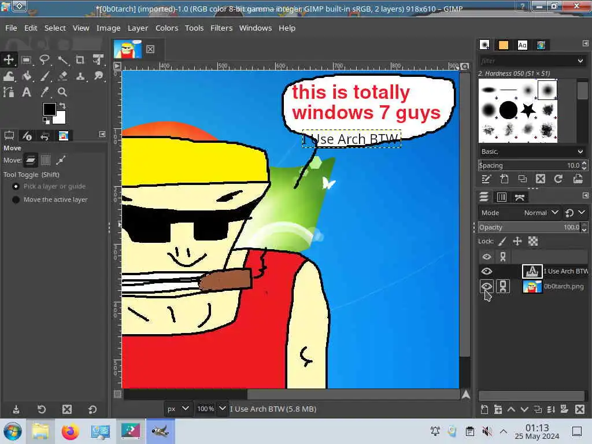Create a new brush from brush panel

[x=504, y=179]
